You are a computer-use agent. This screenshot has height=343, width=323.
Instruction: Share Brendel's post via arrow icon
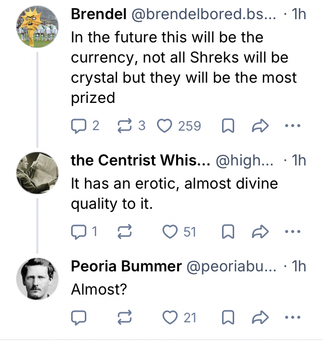click(260, 126)
